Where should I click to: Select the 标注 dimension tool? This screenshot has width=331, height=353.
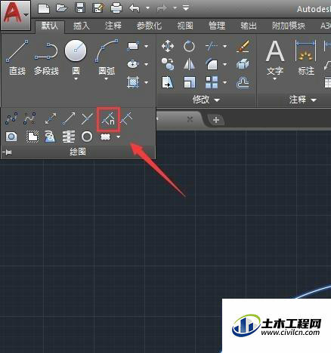click(x=306, y=58)
